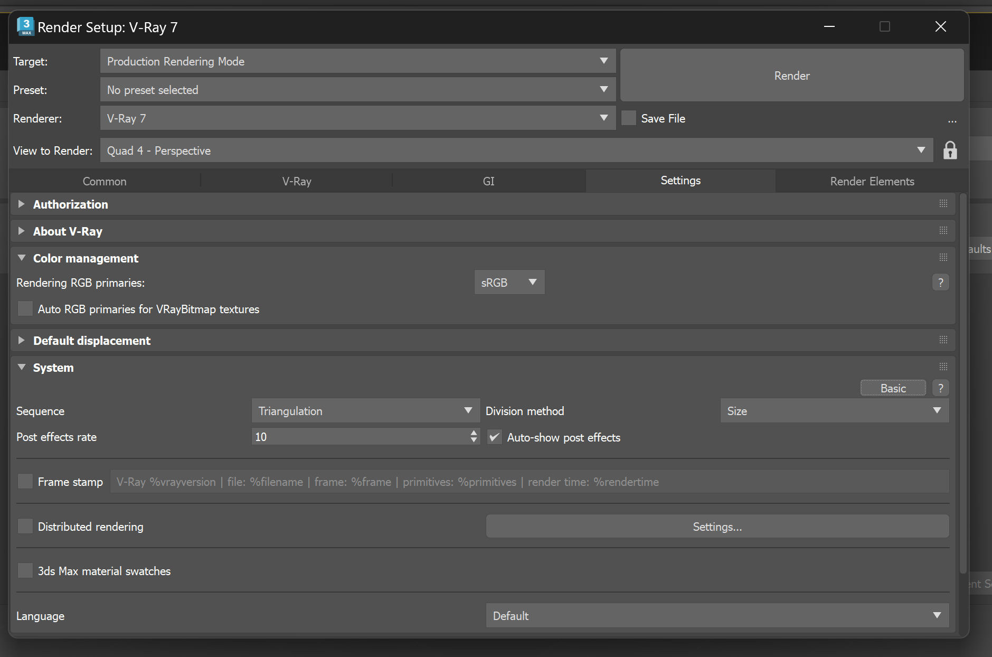Screen dimensions: 992x657
Task: Open the Sequence Triangulation dropdown
Action: [366, 411]
